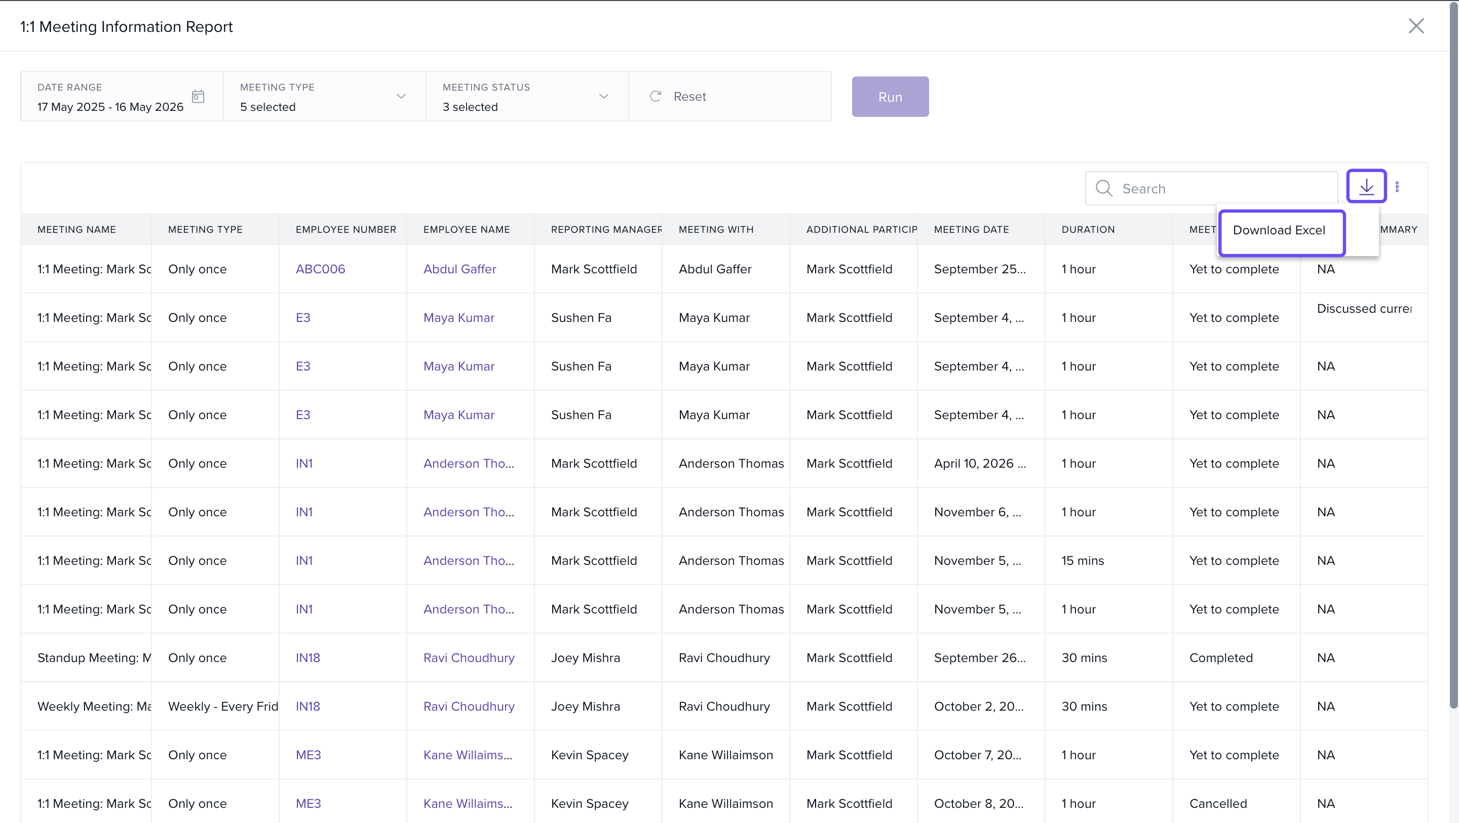Click the 'Yet to complete' status in the Abdul Gaffer row
This screenshot has height=823, width=1459.
tap(1234, 269)
